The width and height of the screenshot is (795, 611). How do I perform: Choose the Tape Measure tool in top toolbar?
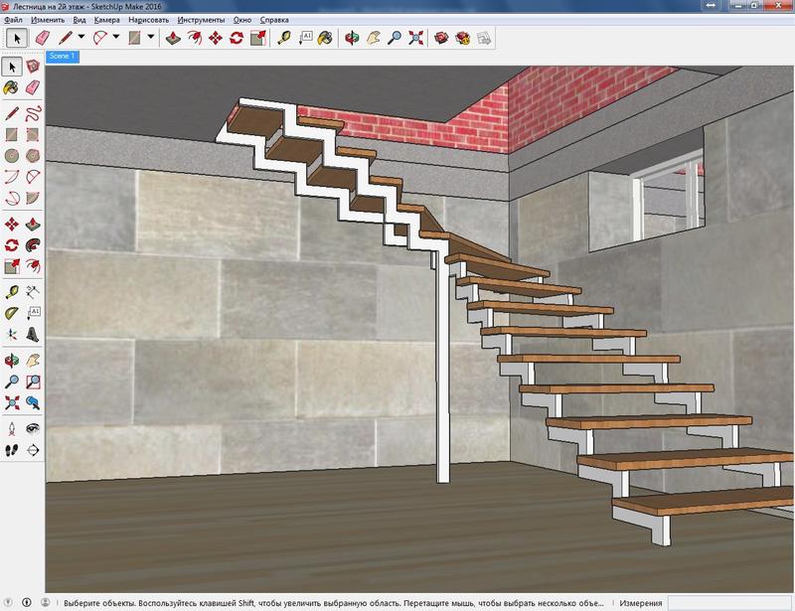[283, 38]
